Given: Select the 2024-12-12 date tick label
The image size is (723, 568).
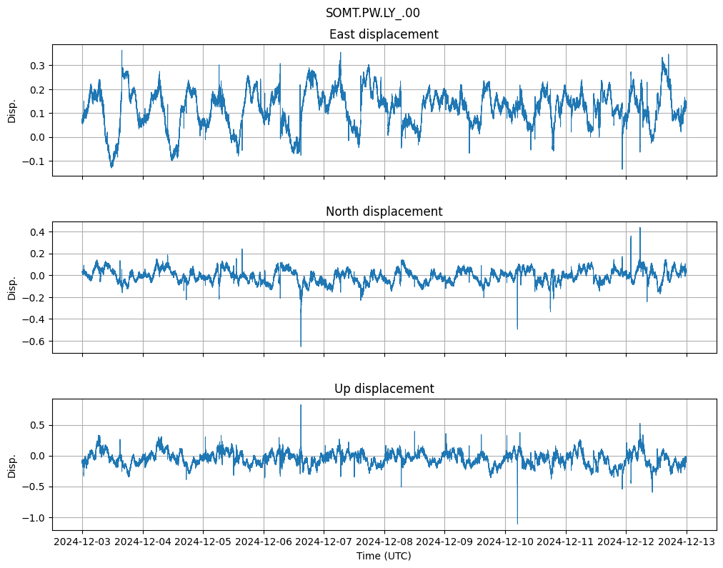Looking at the screenshot, I should coord(627,542).
